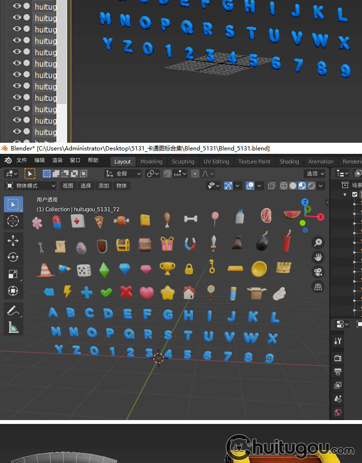Toggle camera view with the camera icon
This screenshot has width=362, height=463.
[x=318, y=272]
